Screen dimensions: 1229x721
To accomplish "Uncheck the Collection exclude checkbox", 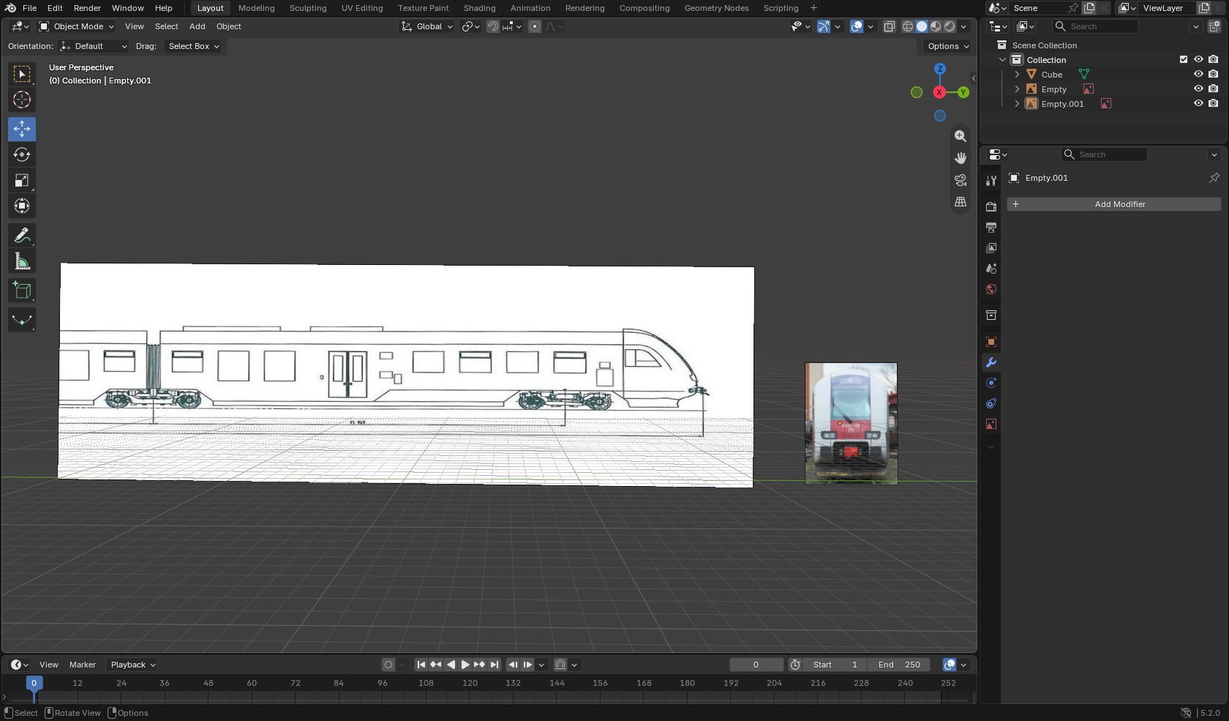I will 1184,59.
